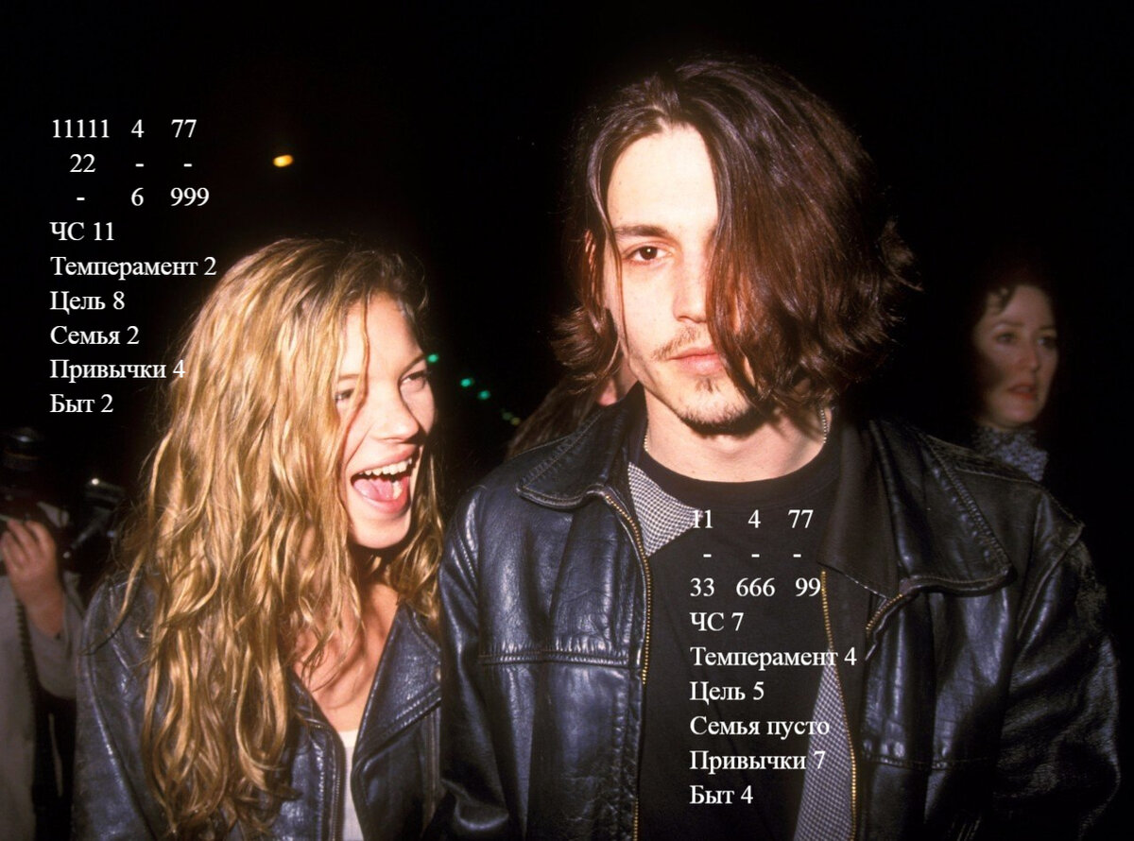Click the text Быт 4
The height and width of the screenshot is (841, 1134).
coord(721,795)
